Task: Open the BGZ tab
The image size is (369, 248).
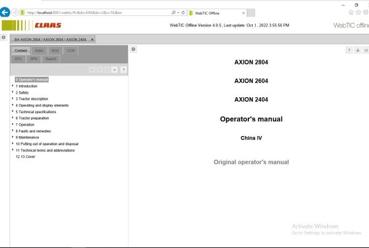Action: tap(55, 50)
